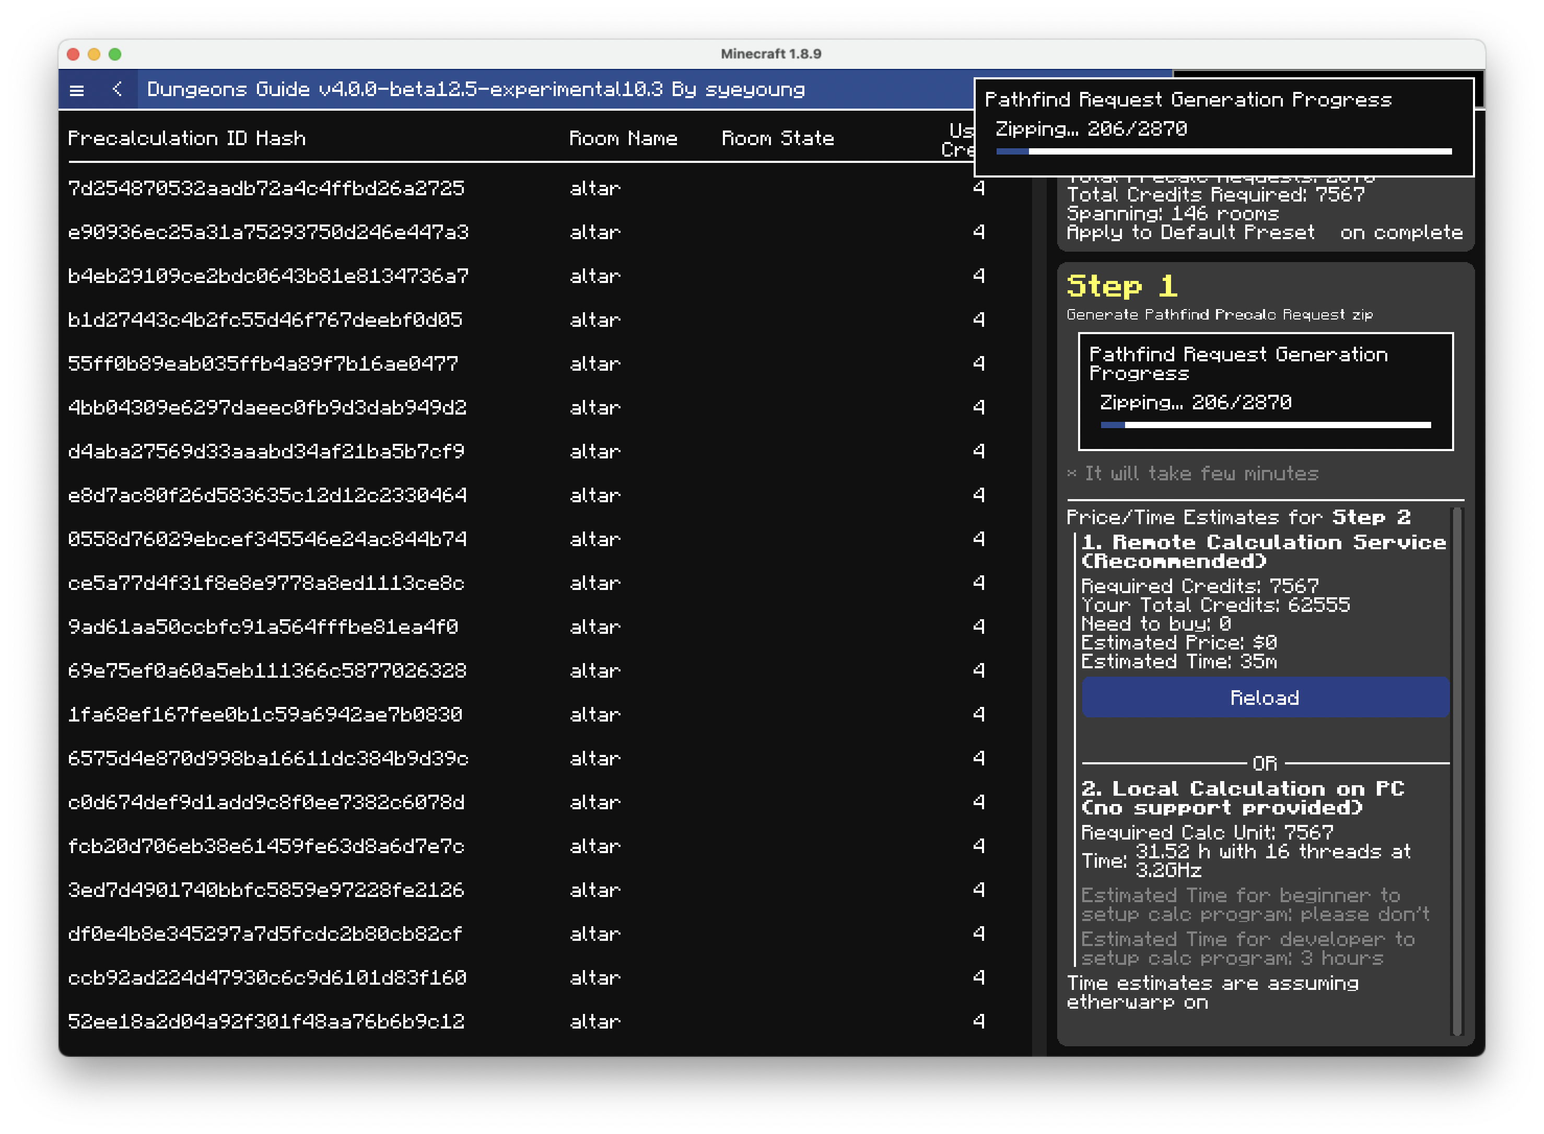Click the Room State column header
This screenshot has width=1544, height=1134.
pos(778,139)
